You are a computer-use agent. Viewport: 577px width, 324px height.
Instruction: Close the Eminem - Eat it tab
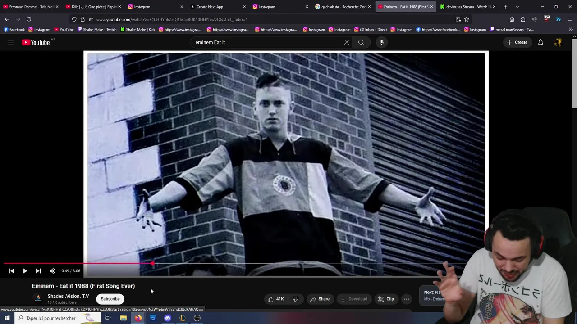(x=431, y=7)
